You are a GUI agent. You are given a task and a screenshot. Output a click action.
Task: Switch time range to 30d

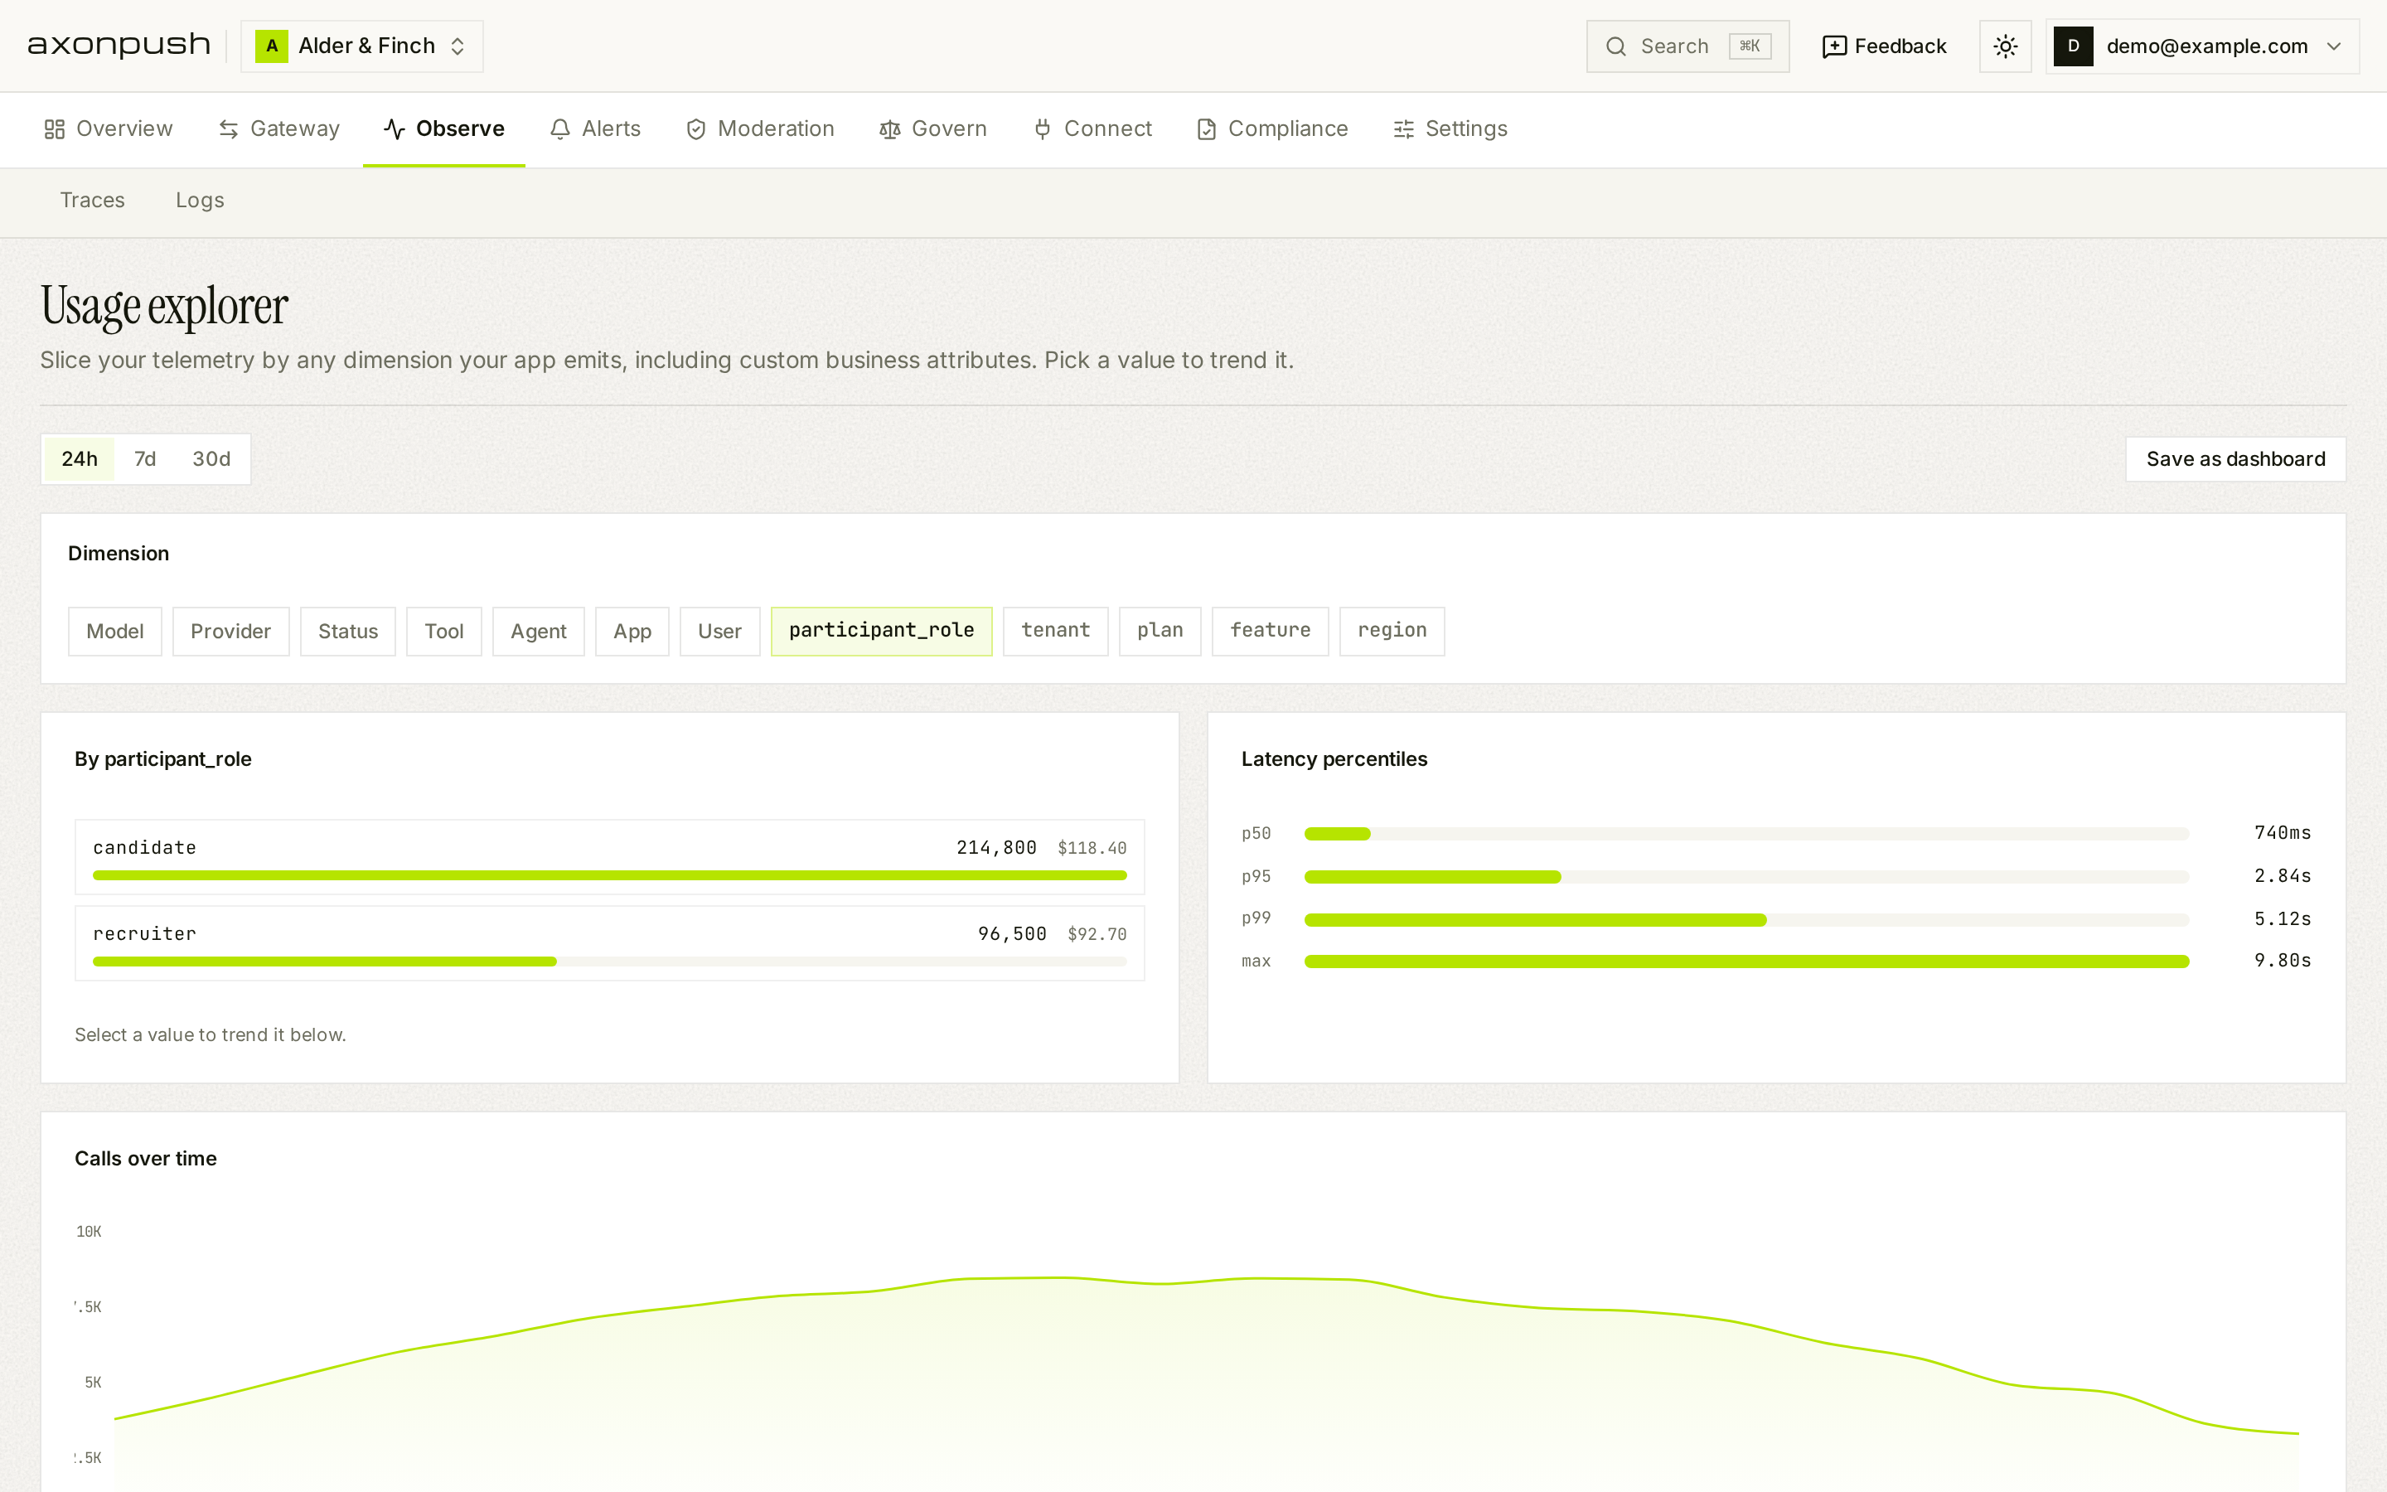pyautogui.click(x=211, y=459)
